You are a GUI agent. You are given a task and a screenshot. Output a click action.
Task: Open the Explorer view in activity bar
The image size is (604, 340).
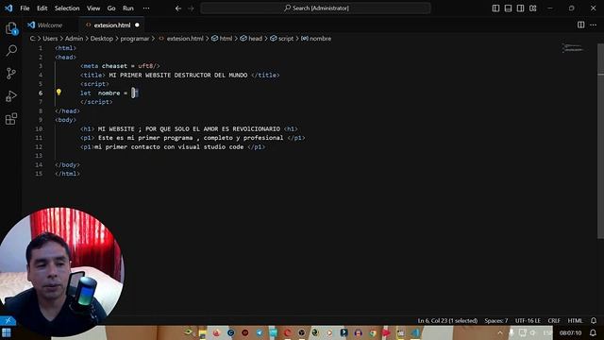11,28
